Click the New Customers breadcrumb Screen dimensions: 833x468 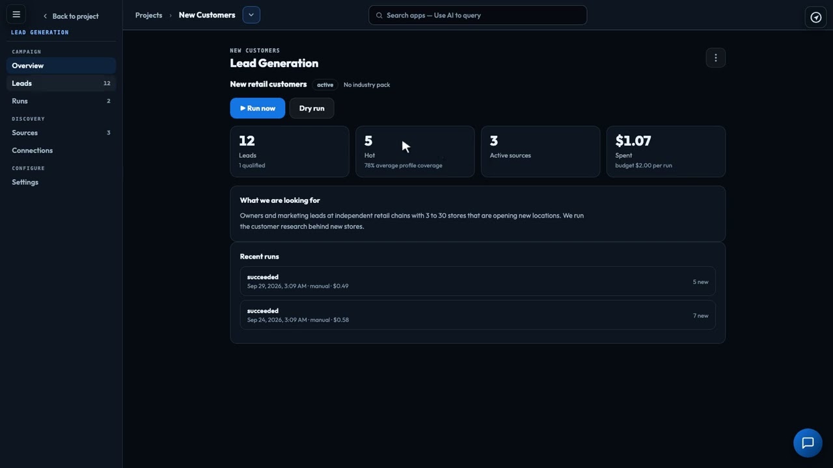pyautogui.click(x=207, y=15)
